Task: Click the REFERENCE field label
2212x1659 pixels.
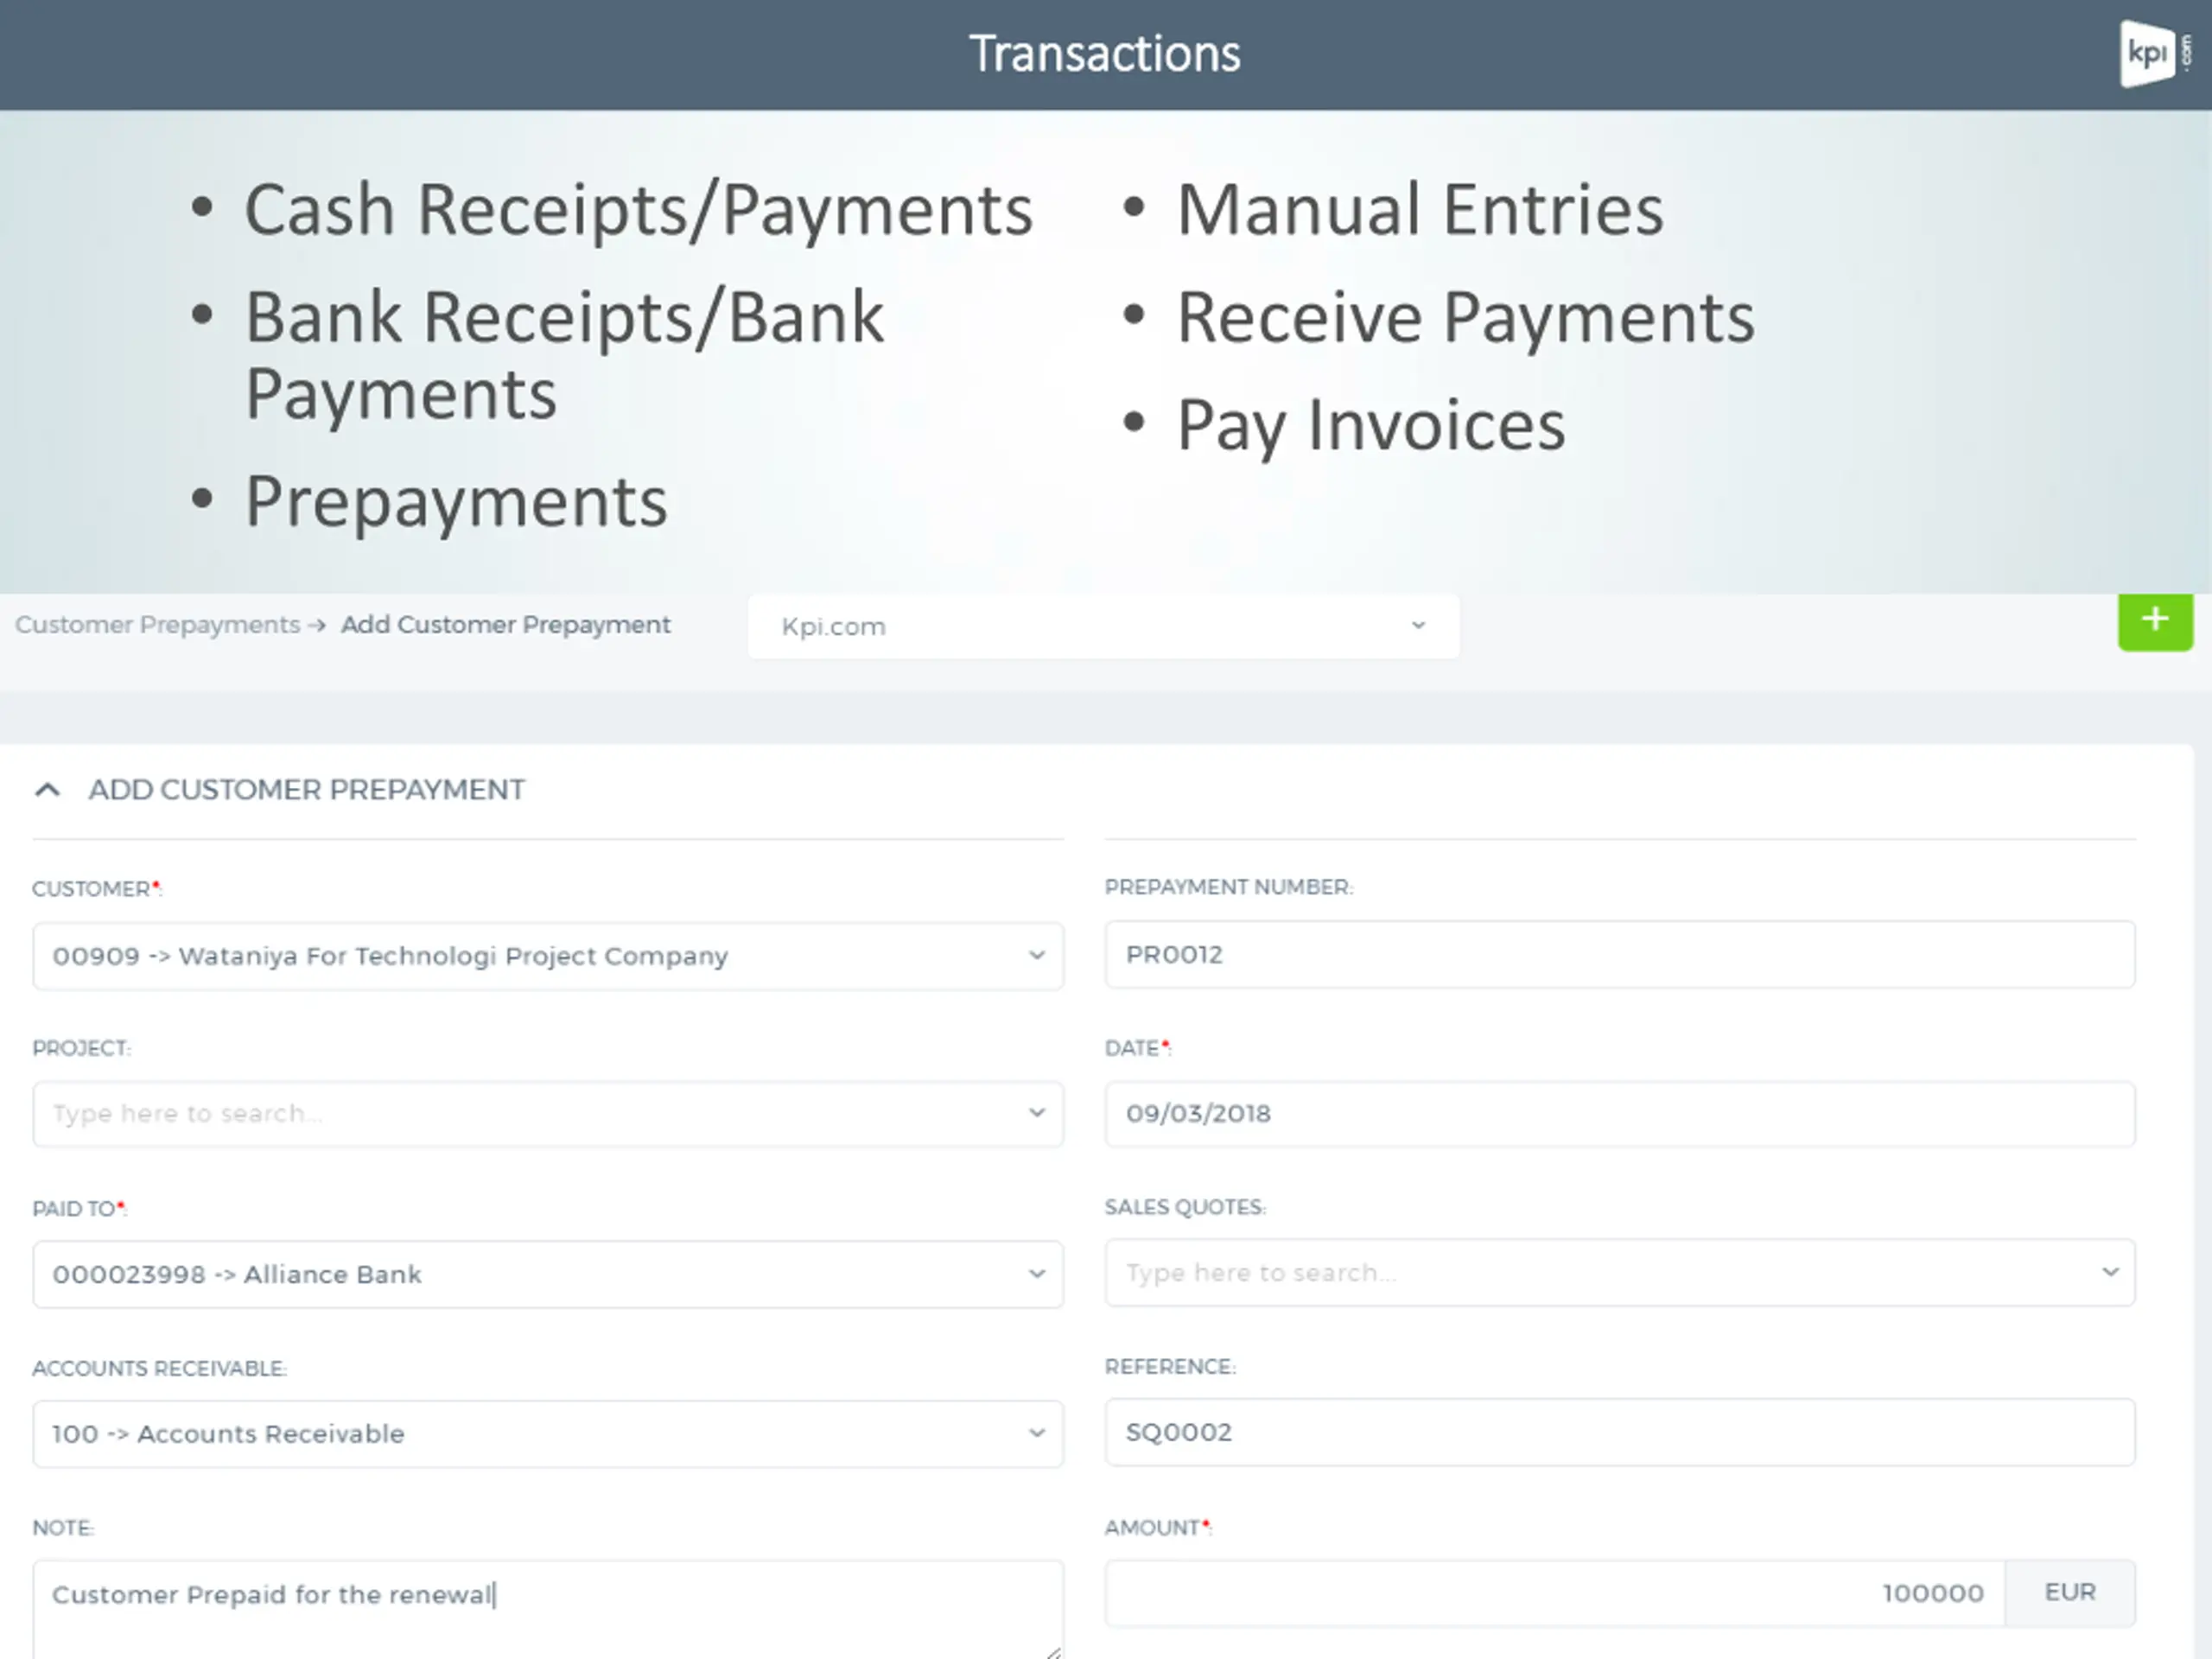Action: click(1170, 1367)
